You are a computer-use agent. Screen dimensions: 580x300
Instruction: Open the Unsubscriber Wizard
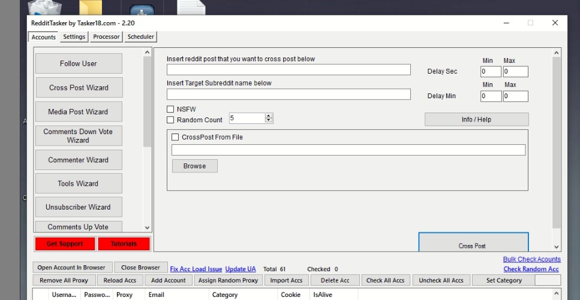(x=79, y=207)
